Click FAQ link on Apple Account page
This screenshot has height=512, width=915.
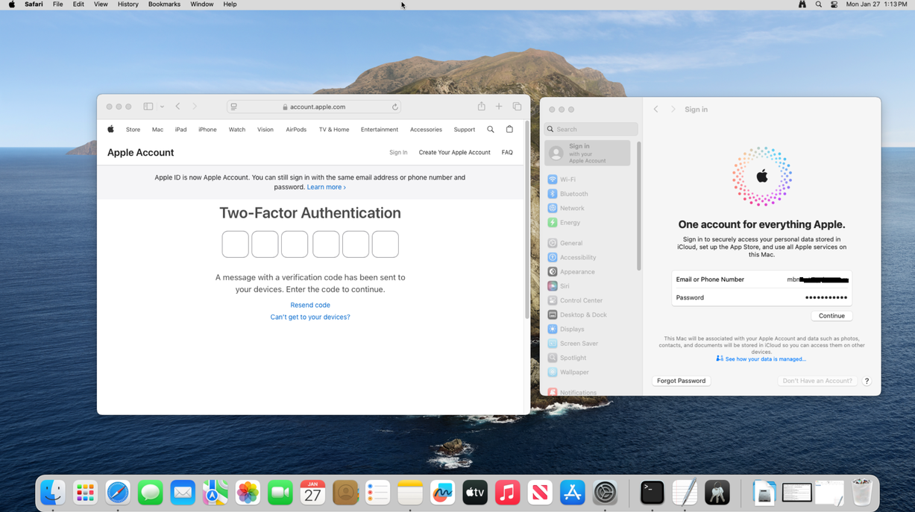click(507, 152)
